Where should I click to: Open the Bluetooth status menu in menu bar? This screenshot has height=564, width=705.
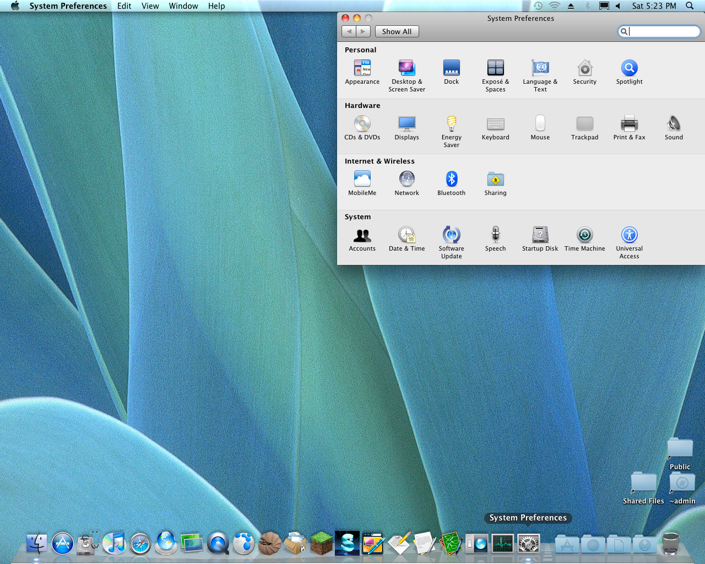coord(587,6)
